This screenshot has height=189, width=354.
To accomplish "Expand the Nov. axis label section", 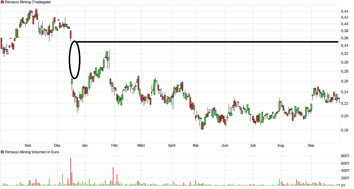I will (28, 145).
